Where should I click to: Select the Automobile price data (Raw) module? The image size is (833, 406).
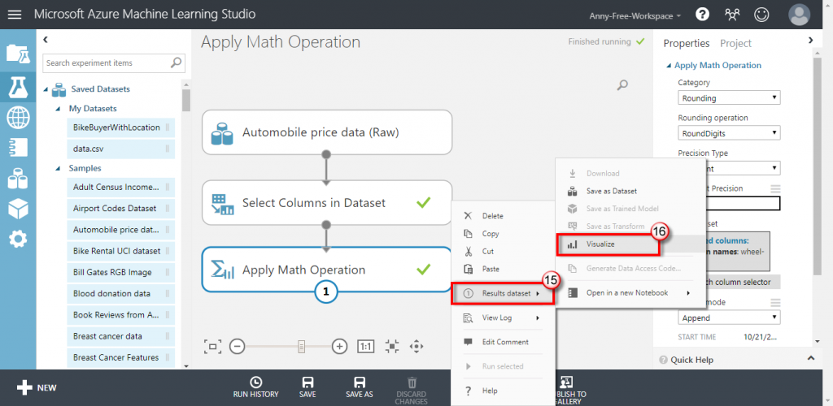[x=327, y=132]
